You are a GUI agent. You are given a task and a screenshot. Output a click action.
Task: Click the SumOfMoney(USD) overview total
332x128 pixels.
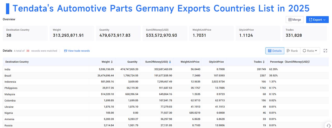pos(162,35)
